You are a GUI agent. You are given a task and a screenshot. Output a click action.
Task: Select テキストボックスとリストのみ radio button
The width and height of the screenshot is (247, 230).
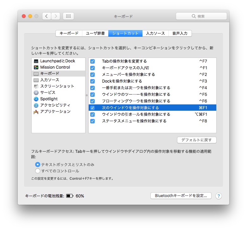click(37, 165)
